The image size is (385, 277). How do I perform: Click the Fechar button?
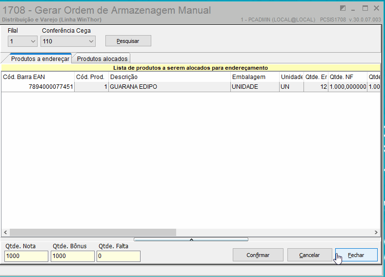coord(356,255)
